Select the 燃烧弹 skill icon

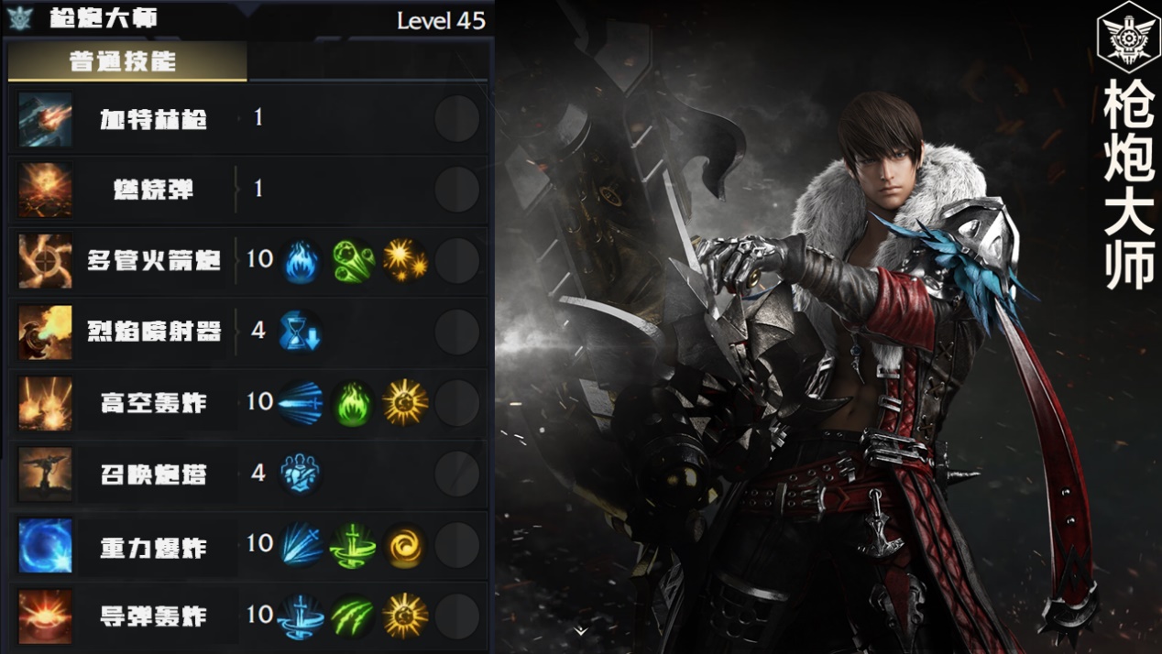[45, 190]
